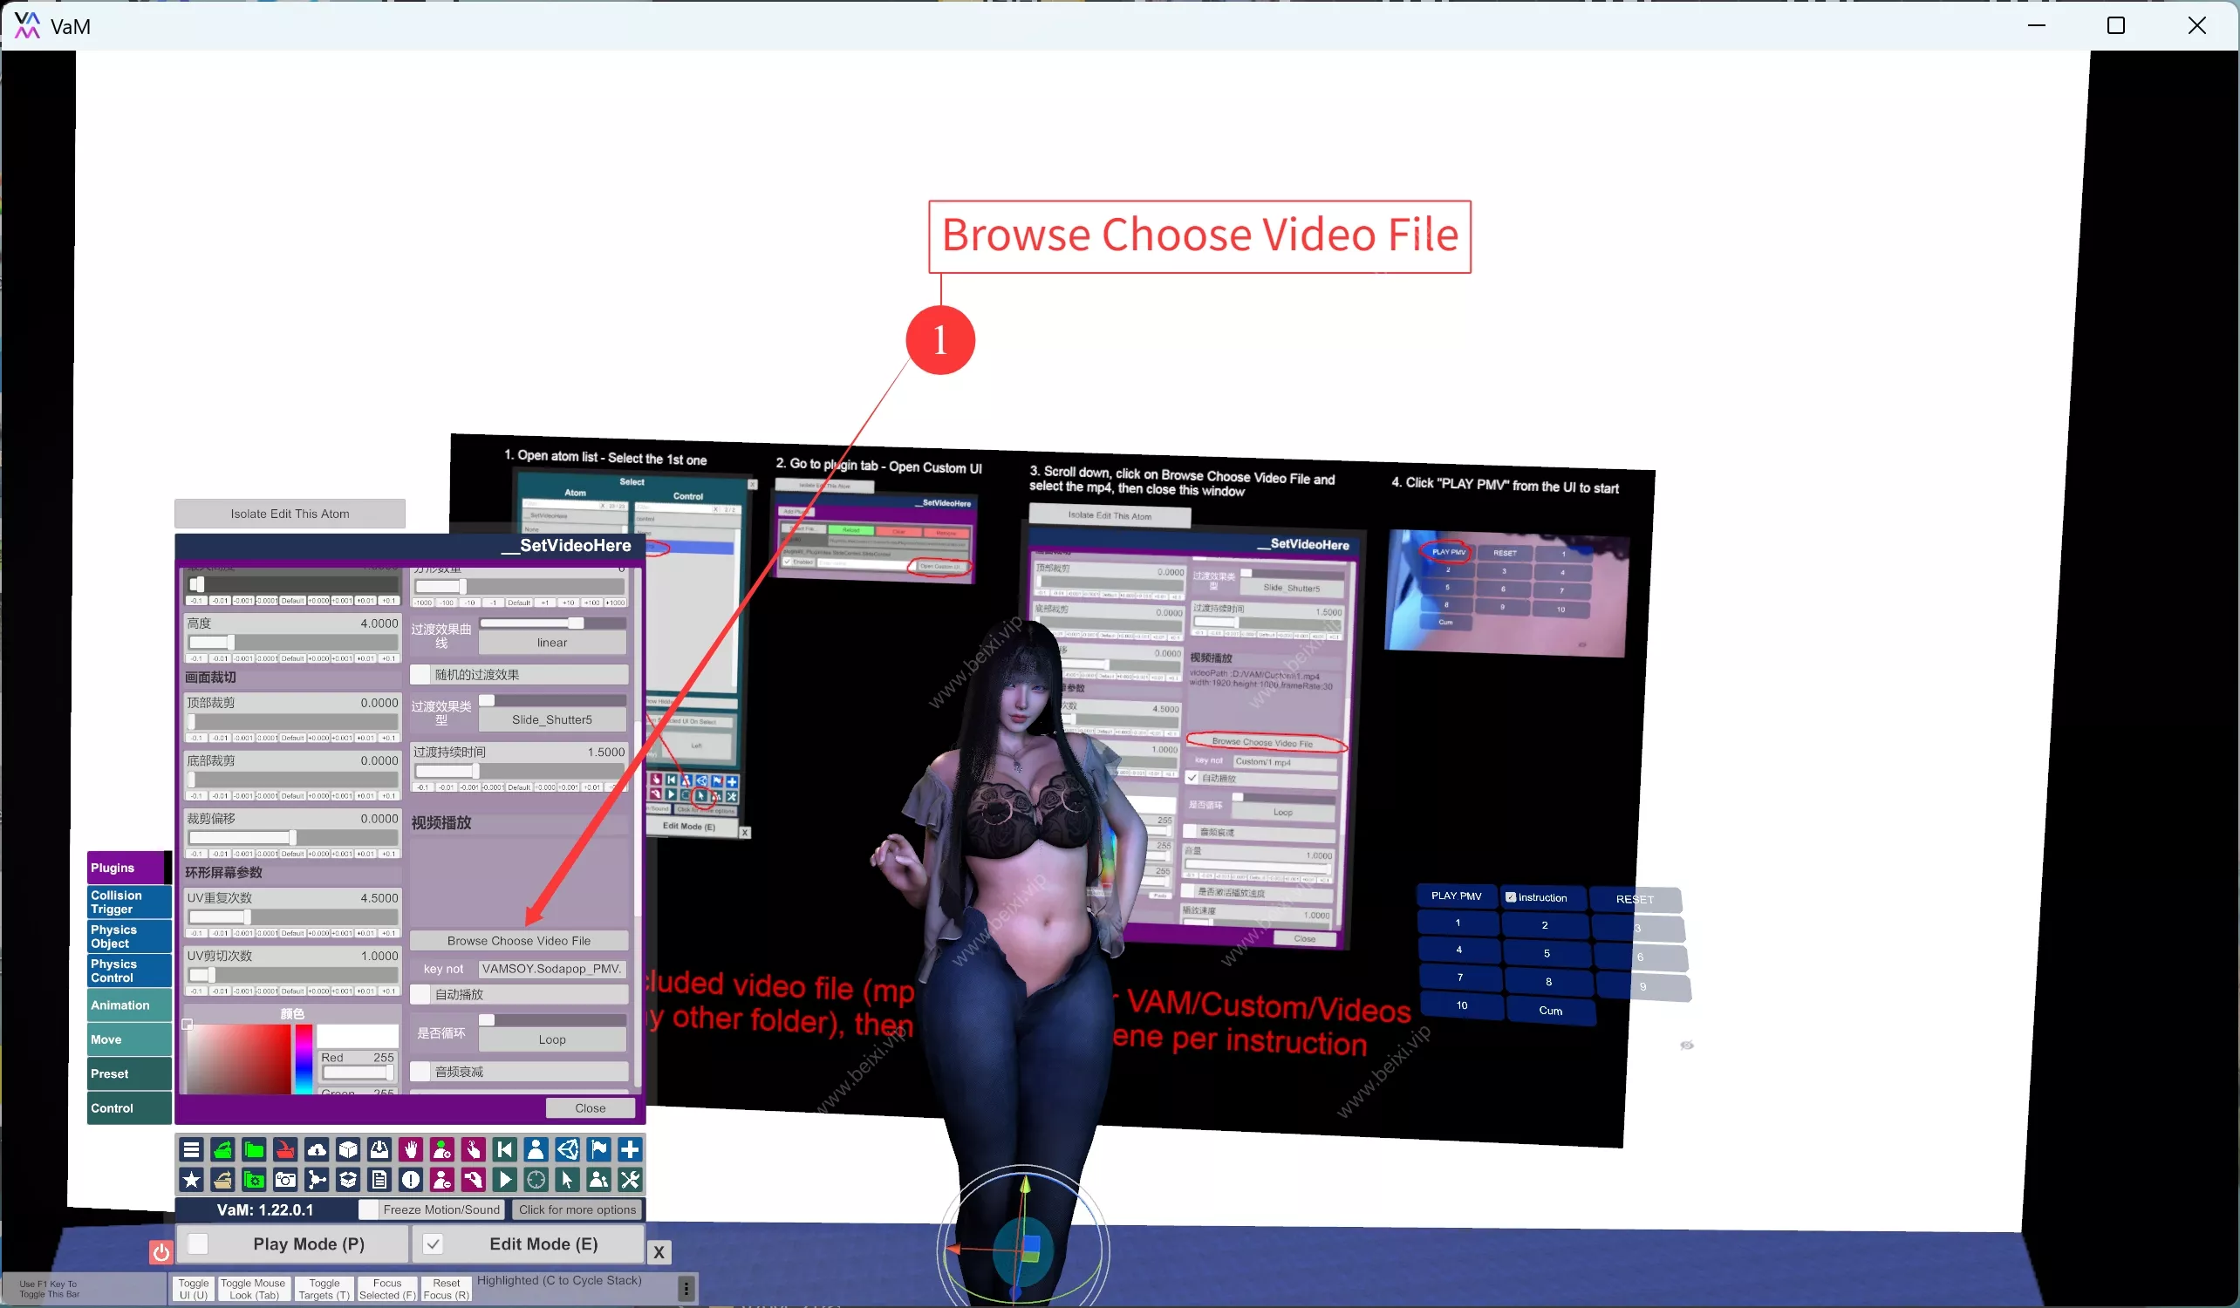Screen dimensions: 2240x1308
Task: Click the green play triangle icon
Action: (x=505, y=1180)
